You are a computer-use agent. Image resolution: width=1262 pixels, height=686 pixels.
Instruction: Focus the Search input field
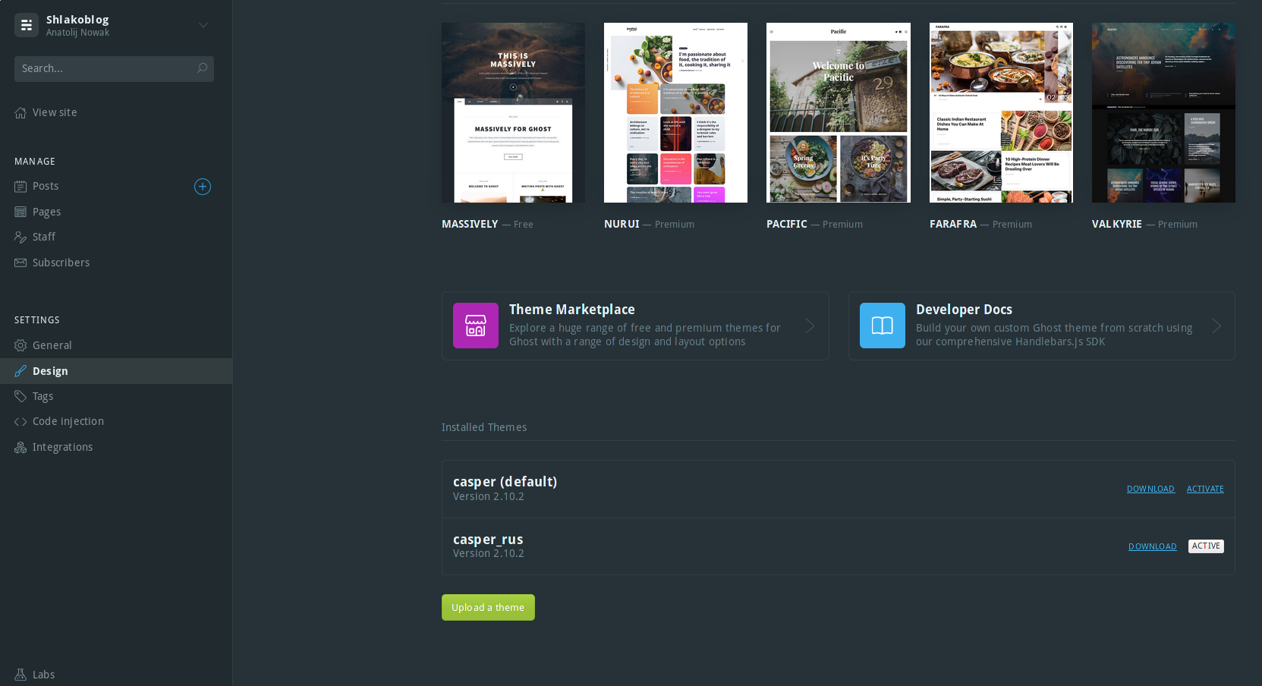pos(114,68)
